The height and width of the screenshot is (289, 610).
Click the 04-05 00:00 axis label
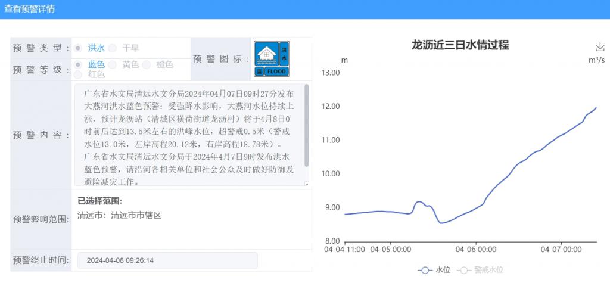391,250
